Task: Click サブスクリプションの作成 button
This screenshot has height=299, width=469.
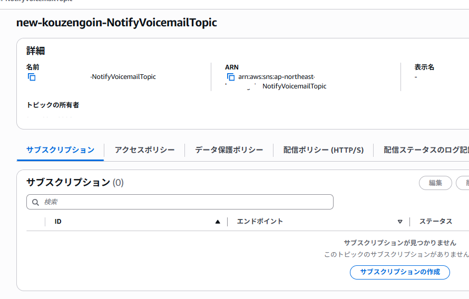Action: 399,272
